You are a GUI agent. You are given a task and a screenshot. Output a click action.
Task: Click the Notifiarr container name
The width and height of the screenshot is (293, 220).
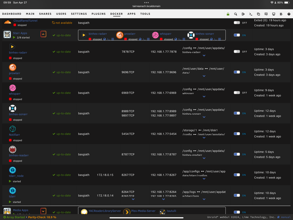pos(14,135)
